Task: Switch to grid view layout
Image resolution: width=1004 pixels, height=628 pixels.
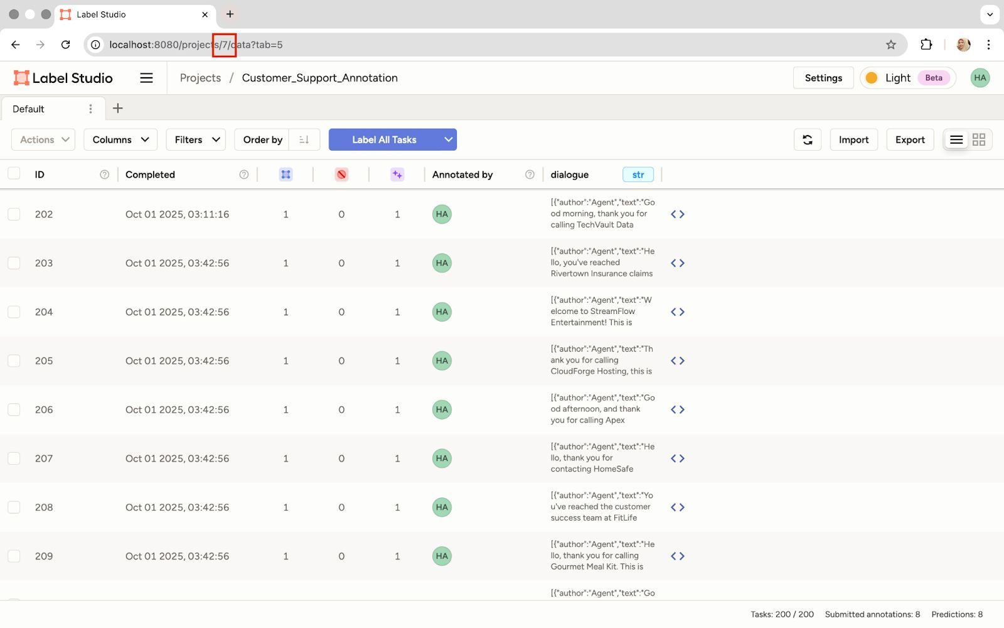Action: (978, 139)
